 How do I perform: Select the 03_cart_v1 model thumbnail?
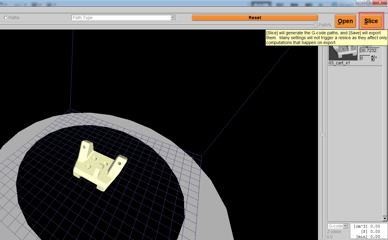[343, 53]
